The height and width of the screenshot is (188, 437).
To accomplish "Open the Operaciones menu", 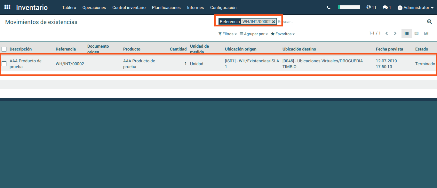I will (94, 8).
